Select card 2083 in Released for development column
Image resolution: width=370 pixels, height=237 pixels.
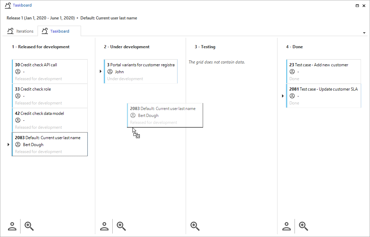click(50, 144)
